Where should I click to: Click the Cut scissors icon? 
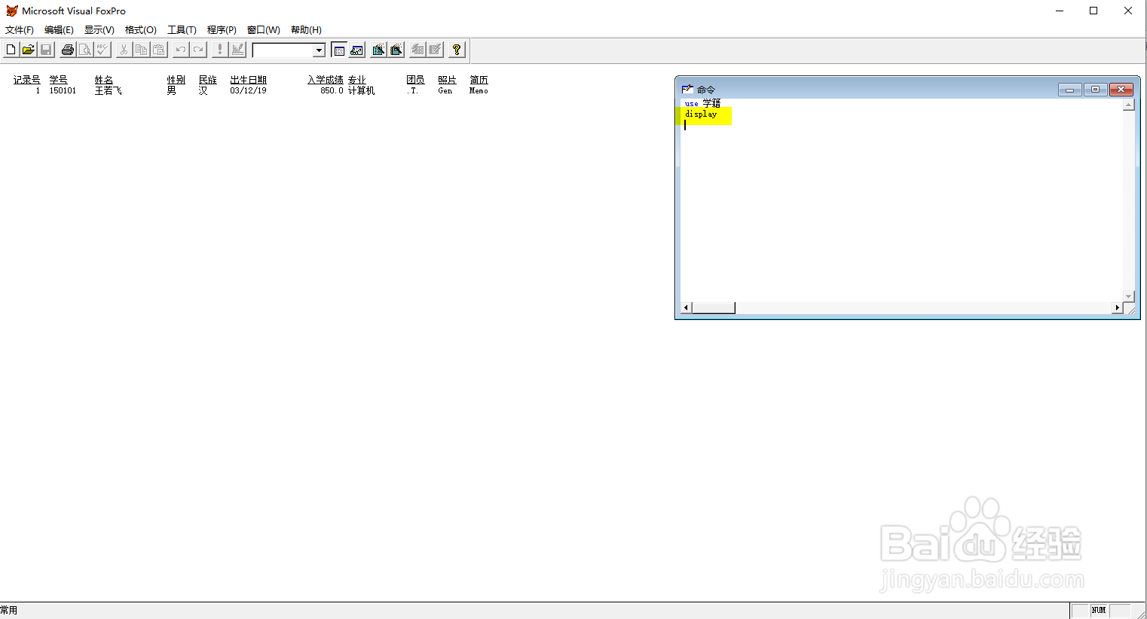click(x=124, y=50)
